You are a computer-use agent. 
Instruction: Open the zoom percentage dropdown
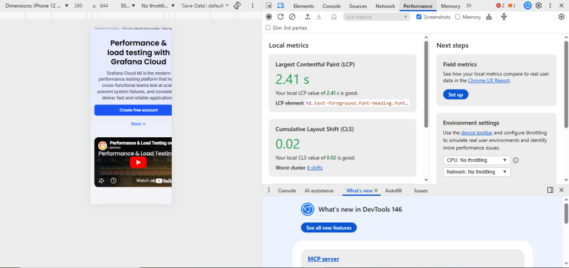click(128, 6)
